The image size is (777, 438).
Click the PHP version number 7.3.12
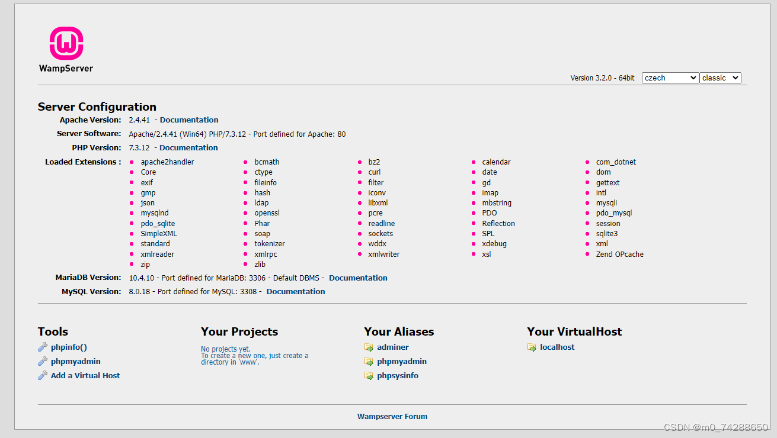139,147
